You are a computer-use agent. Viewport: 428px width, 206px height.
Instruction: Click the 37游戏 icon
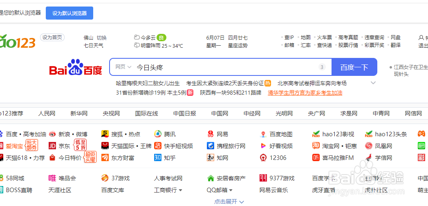point(105,178)
